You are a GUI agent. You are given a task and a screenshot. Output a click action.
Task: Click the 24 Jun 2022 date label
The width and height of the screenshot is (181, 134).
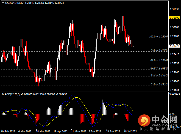(x=113, y=131)
